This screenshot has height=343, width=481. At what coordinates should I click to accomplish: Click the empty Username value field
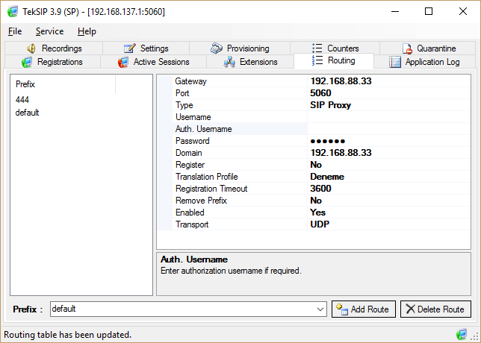click(x=388, y=116)
